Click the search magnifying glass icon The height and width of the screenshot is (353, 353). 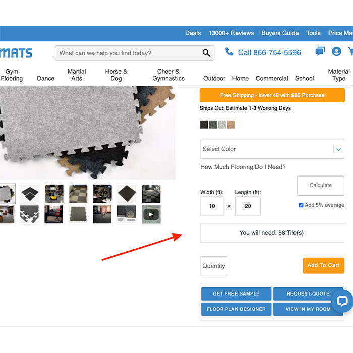pos(206,53)
